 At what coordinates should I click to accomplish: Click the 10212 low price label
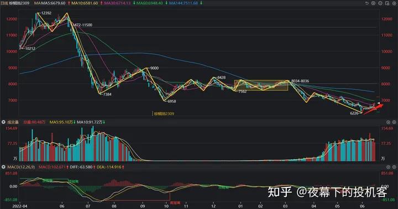pyautogui.click(x=30, y=48)
